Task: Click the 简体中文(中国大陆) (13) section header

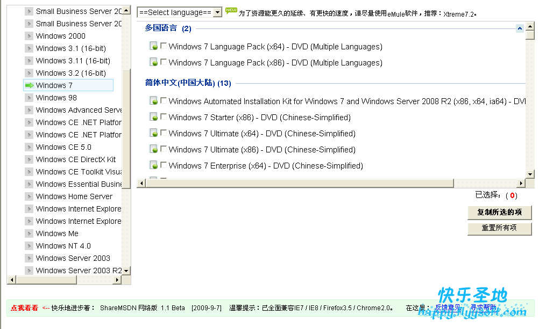Action: coord(188,83)
